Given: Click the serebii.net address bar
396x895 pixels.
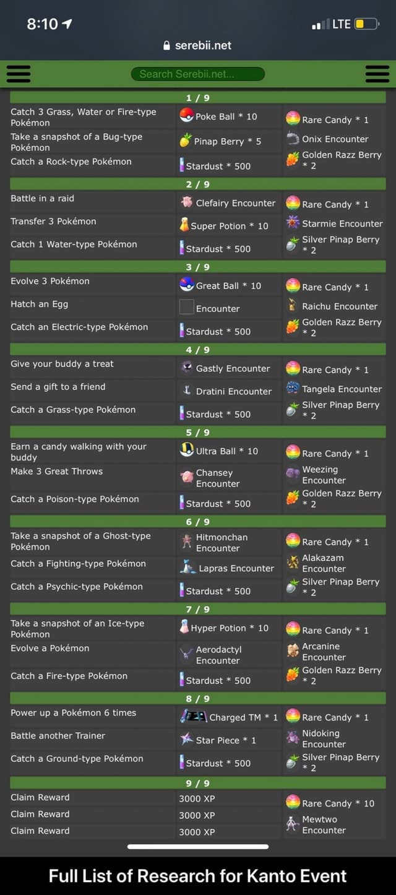Looking at the screenshot, I should click(x=198, y=45).
